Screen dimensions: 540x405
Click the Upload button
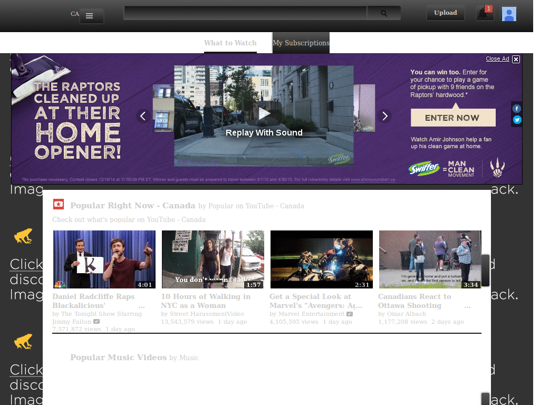click(x=445, y=13)
